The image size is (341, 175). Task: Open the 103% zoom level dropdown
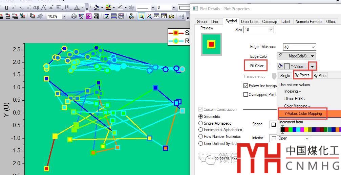(x=64, y=16)
